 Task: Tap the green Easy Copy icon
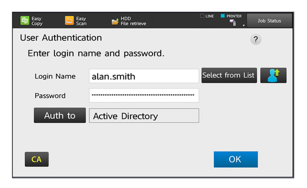(x=25, y=21)
